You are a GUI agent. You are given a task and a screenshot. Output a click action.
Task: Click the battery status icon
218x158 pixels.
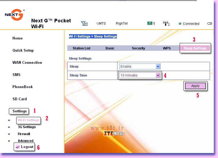pyautogui.click(x=210, y=23)
